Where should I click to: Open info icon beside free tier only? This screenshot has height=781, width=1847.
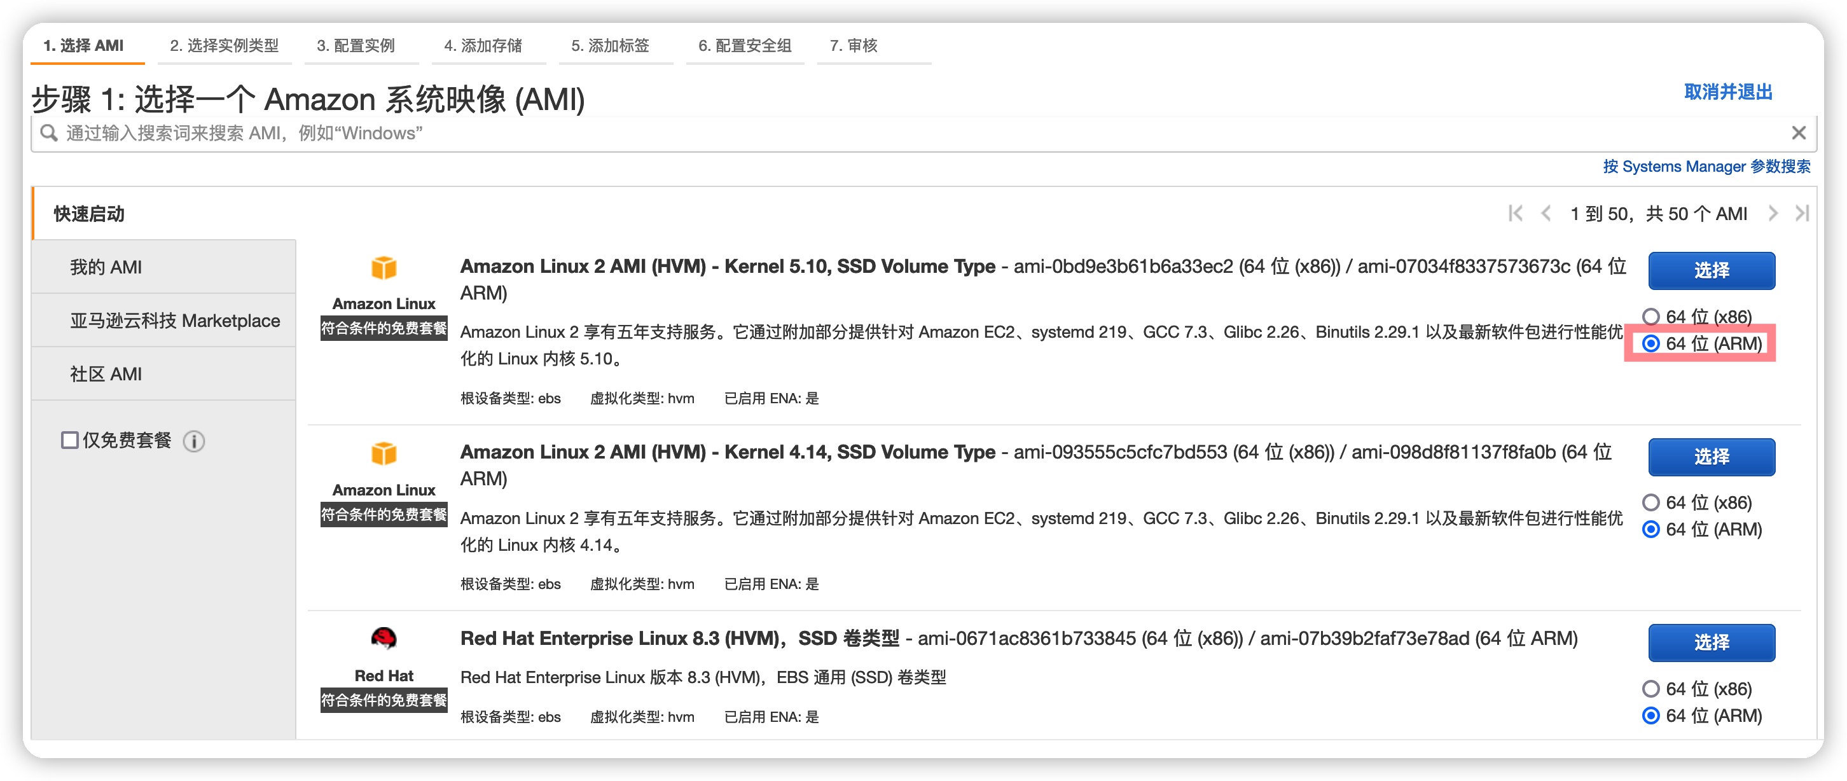193,440
